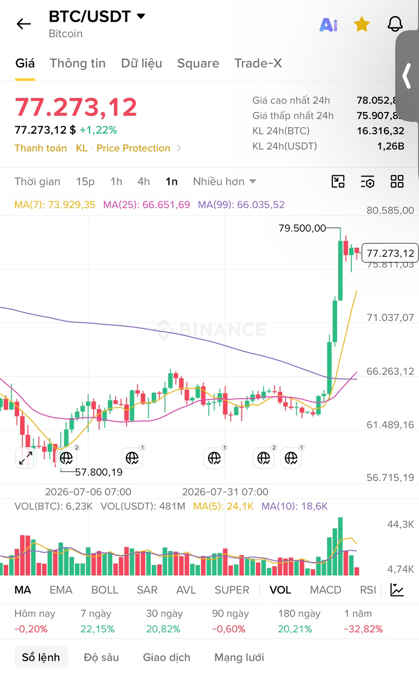Image resolution: width=419 pixels, height=675 pixels.
Task: Open the second news globe marker, badge 1
Action: [x=132, y=458]
